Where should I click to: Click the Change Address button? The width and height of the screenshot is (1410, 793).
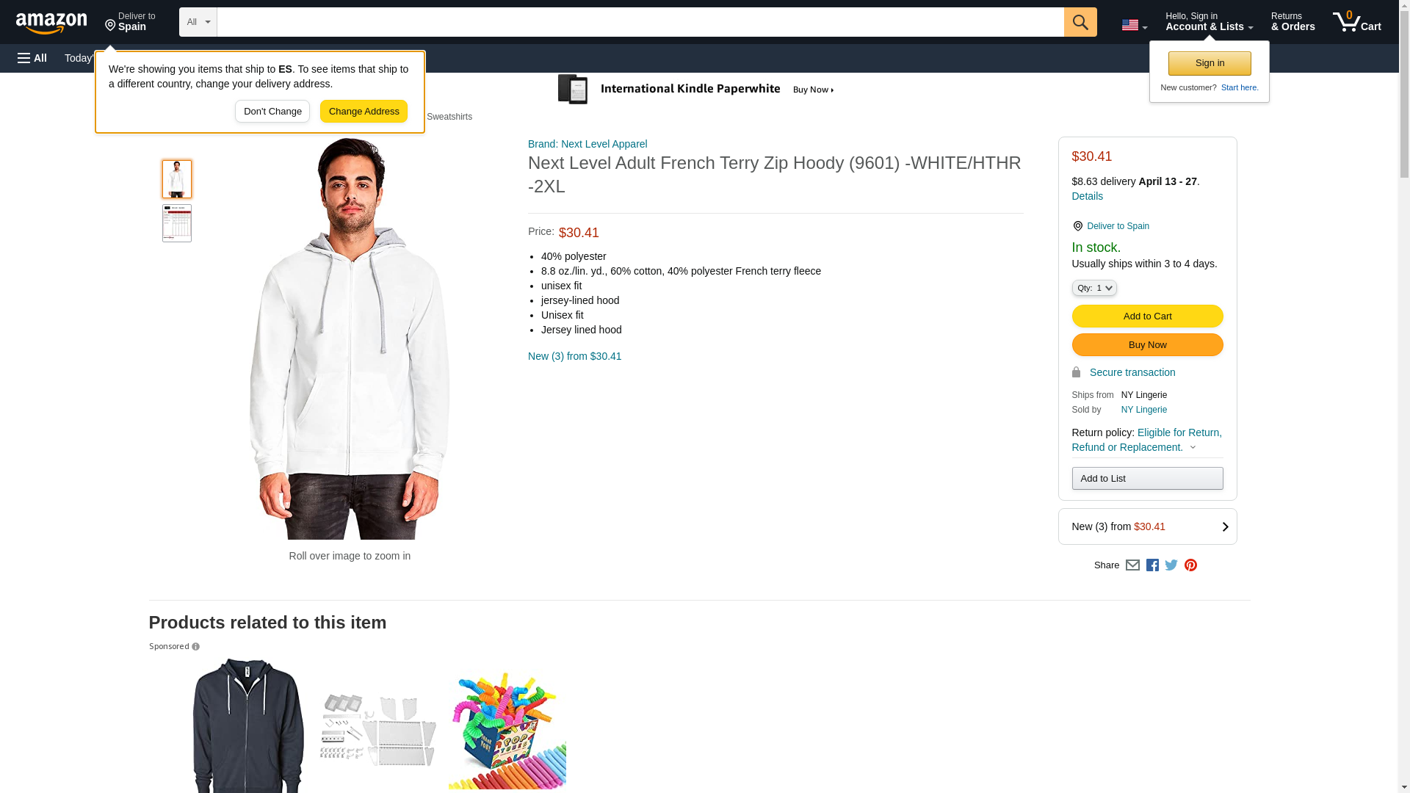coord(364,112)
